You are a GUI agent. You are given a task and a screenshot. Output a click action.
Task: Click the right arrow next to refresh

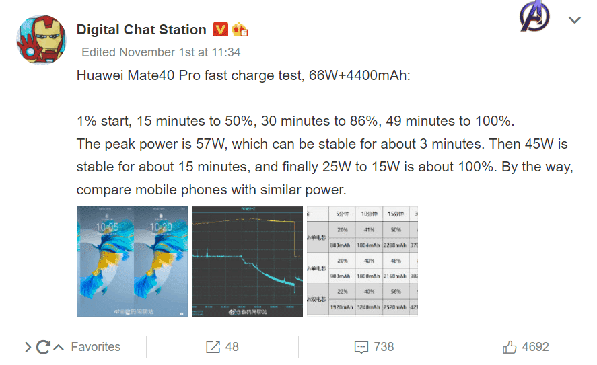point(28,347)
